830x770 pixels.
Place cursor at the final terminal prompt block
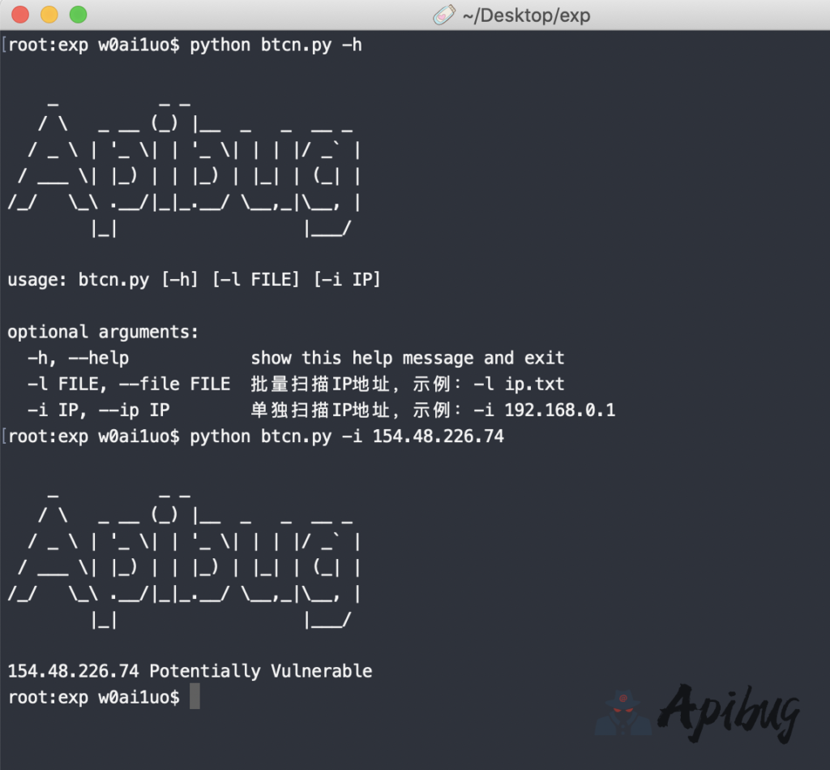pyautogui.click(x=195, y=697)
